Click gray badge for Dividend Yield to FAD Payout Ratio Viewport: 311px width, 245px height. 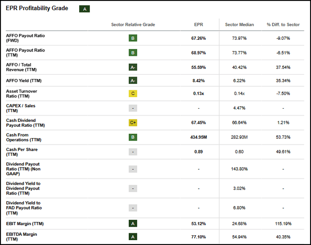(x=133, y=208)
